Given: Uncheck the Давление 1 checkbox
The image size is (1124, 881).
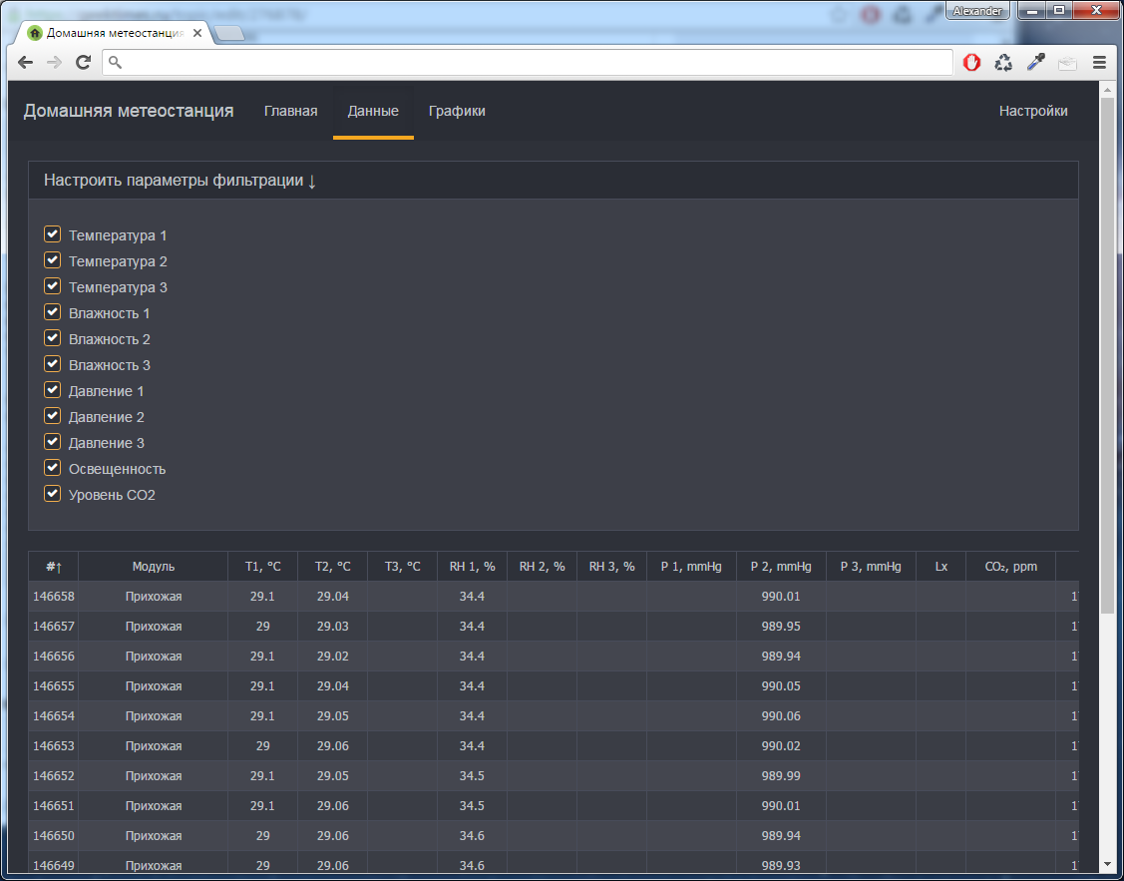Looking at the screenshot, I should (52, 390).
